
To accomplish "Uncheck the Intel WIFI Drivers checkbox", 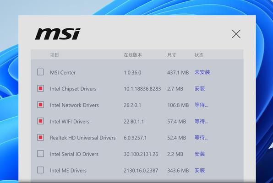I will tap(40, 121).
